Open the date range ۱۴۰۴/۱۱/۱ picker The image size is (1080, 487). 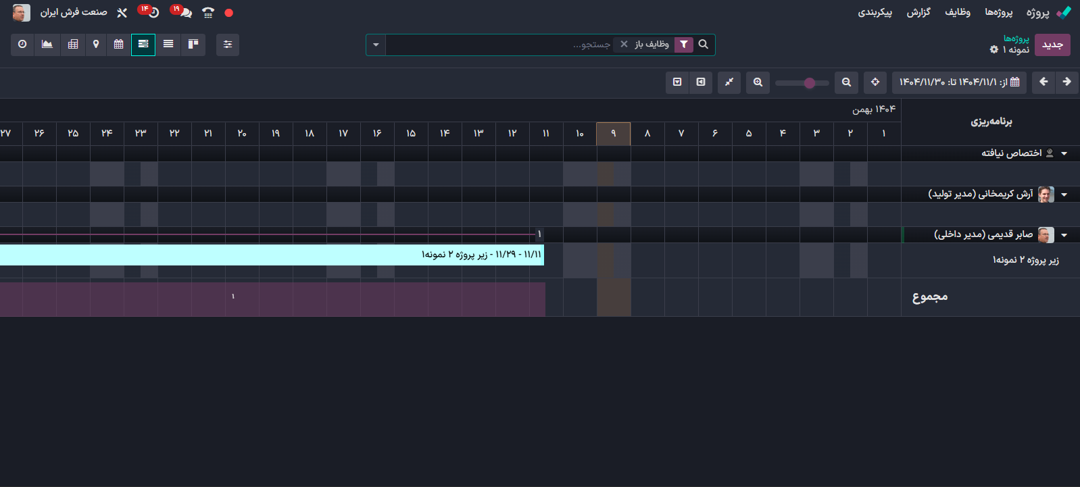pyautogui.click(x=959, y=82)
